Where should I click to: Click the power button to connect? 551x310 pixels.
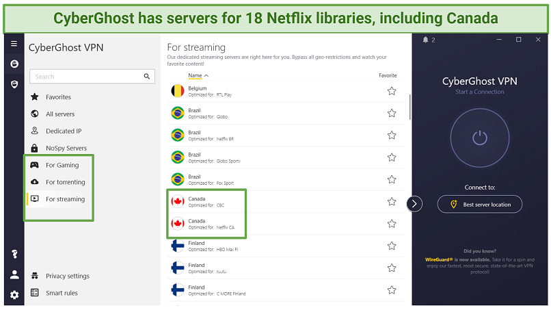tap(480, 138)
